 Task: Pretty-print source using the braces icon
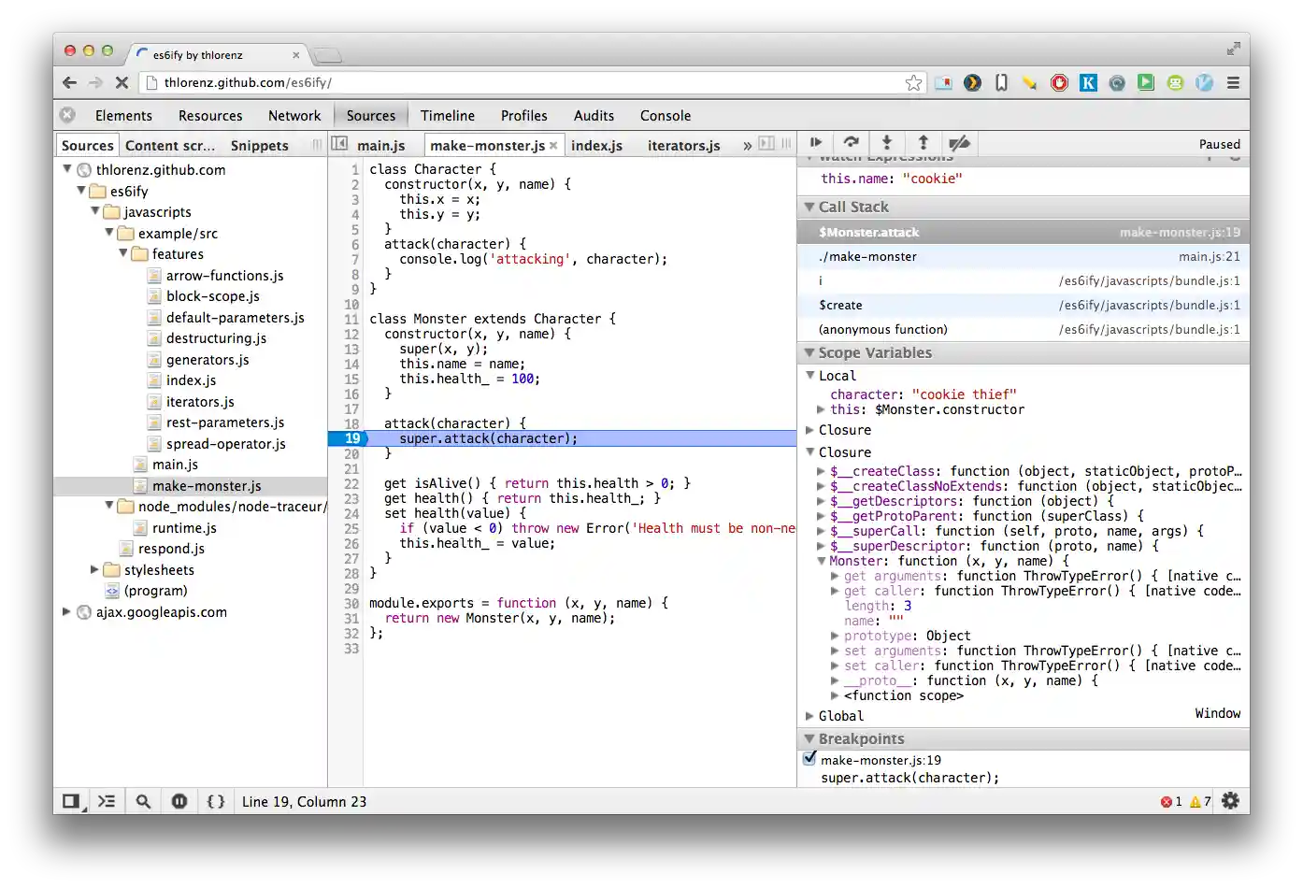216,801
